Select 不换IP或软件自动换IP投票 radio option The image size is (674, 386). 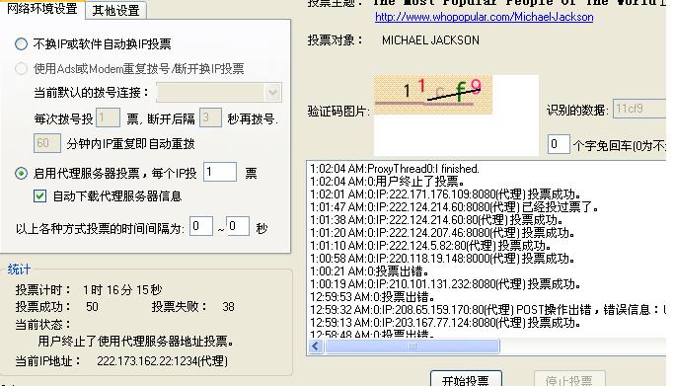[x=21, y=43]
